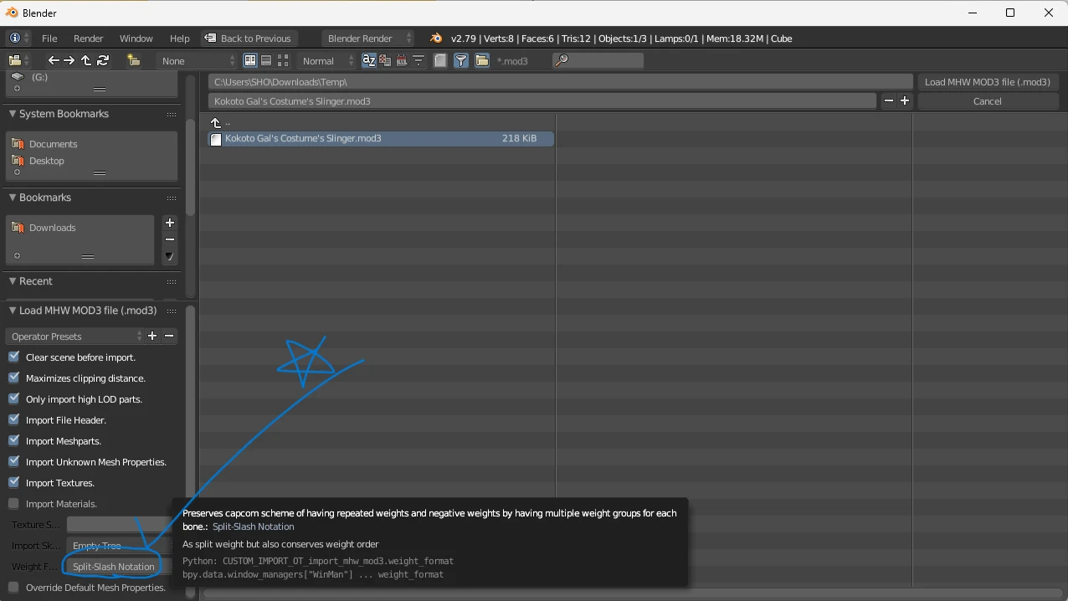
Task: Toggle folder filter icon
Action: (482, 60)
